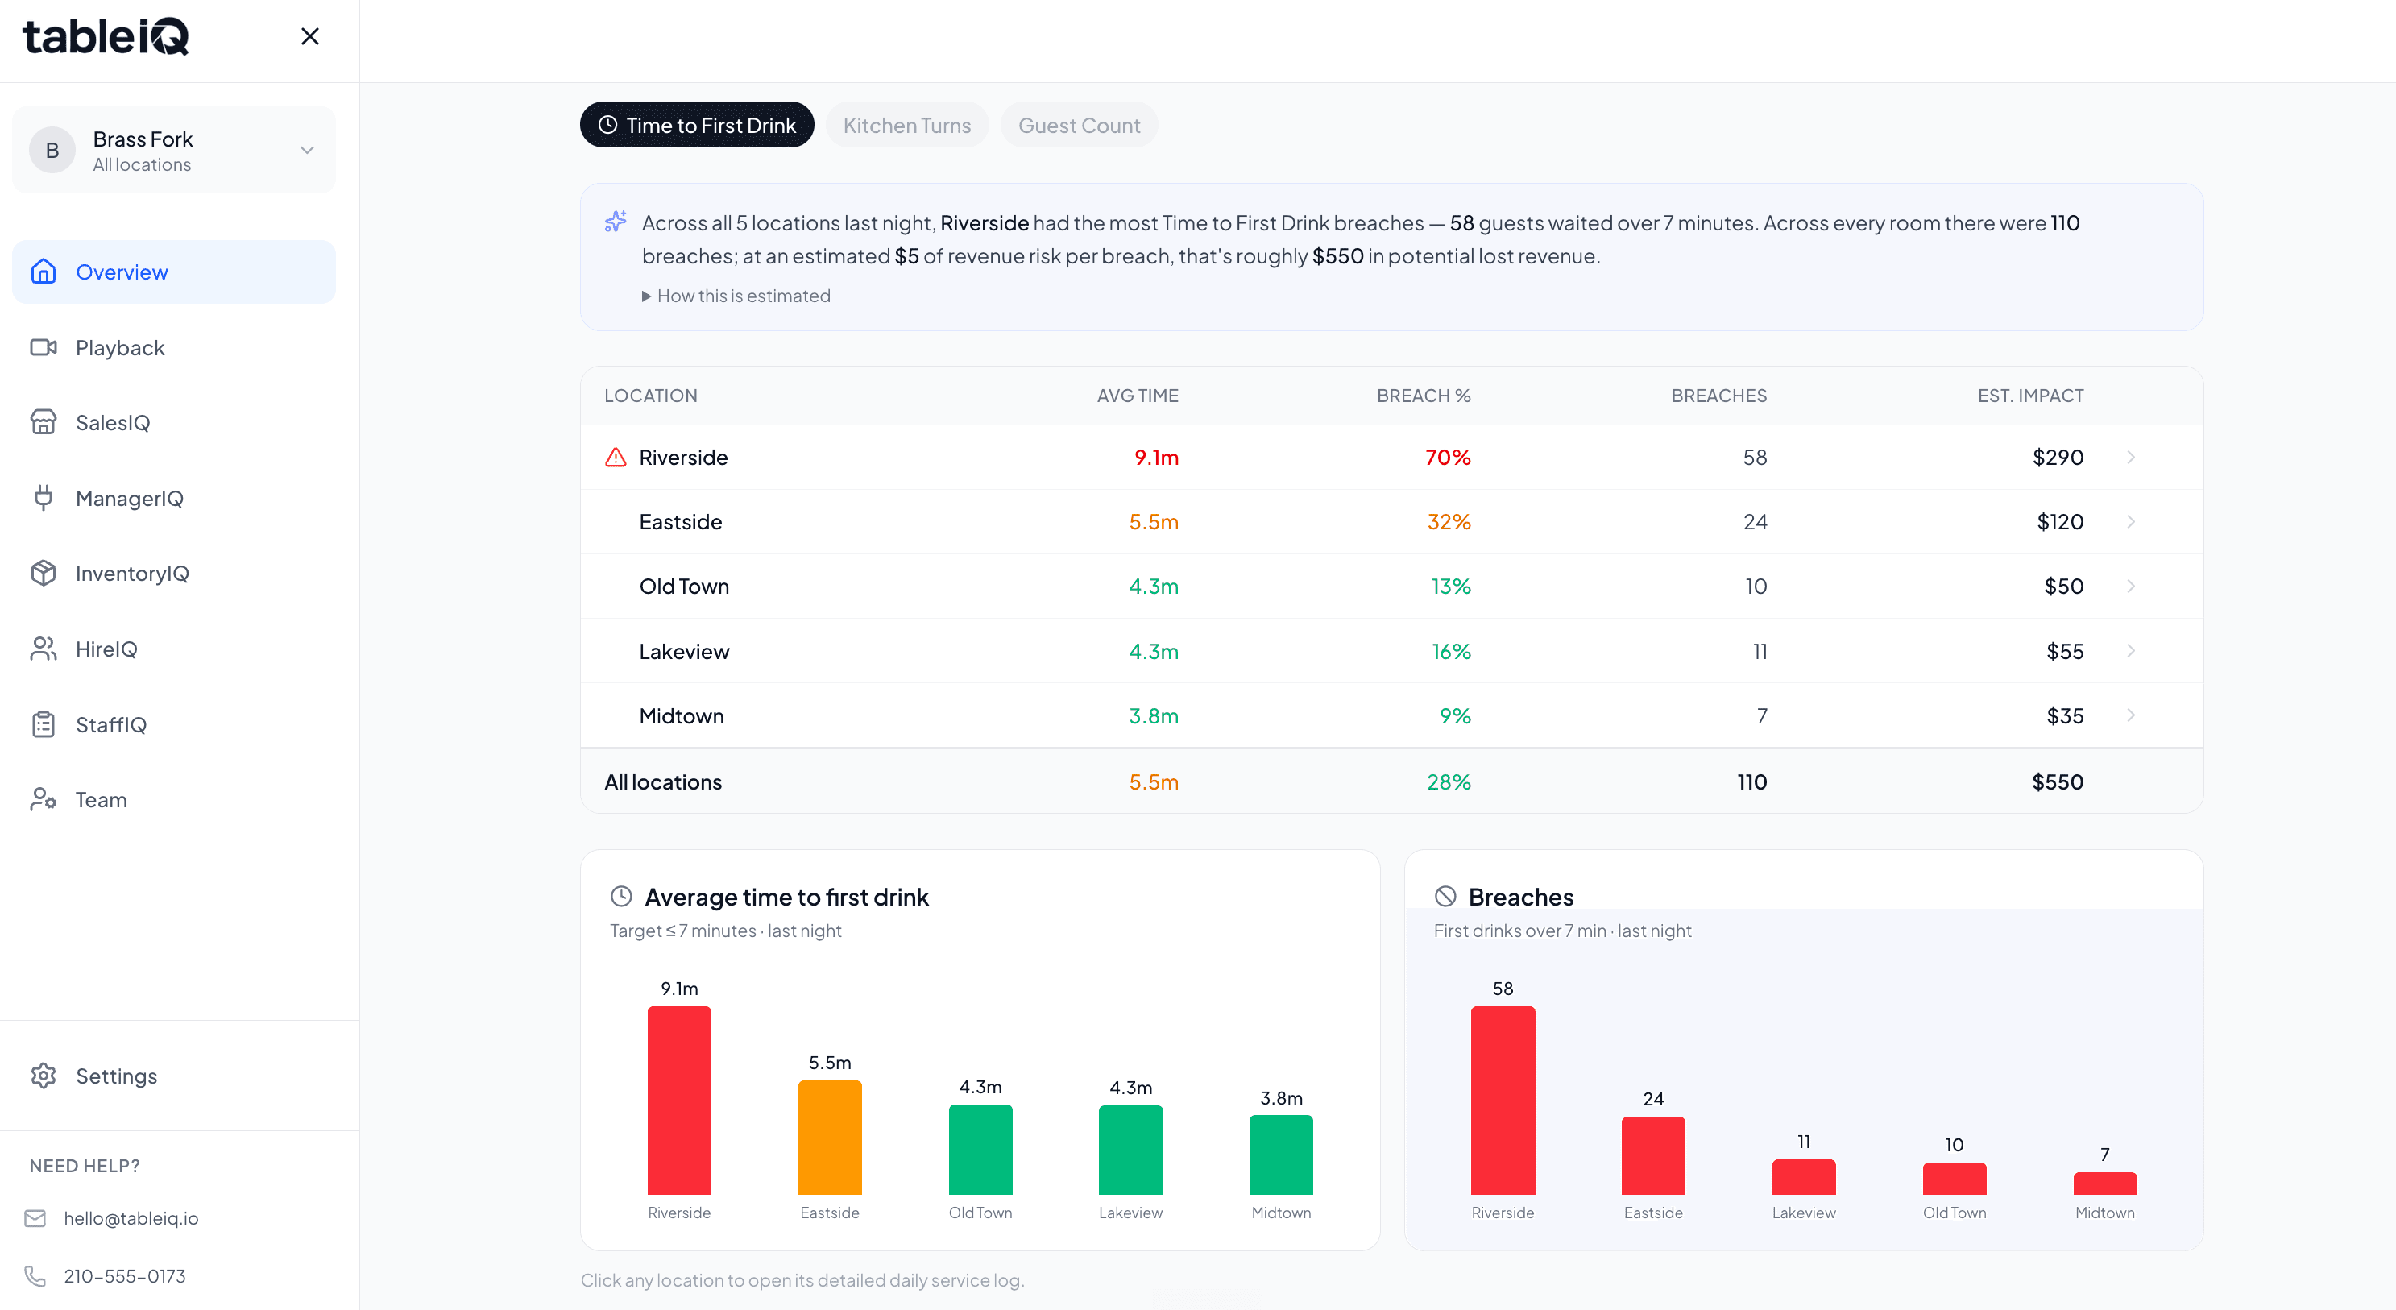This screenshot has width=2396, height=1310.
Task: Click the email envelope icon
Action: click(35, 1218)
